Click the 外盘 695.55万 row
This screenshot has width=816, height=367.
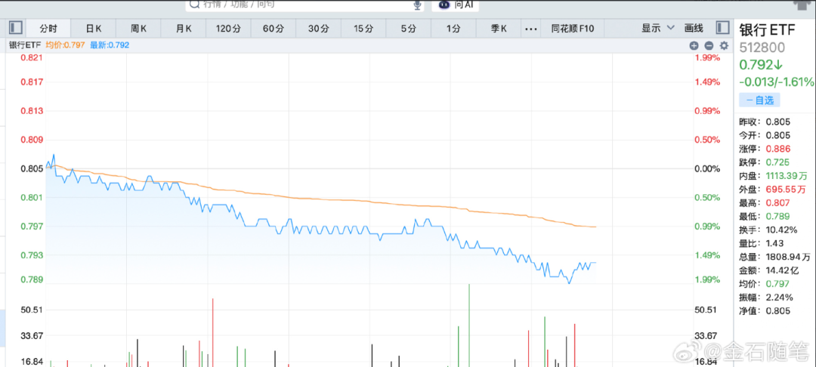pyautogui.click(x=773, y=190)
